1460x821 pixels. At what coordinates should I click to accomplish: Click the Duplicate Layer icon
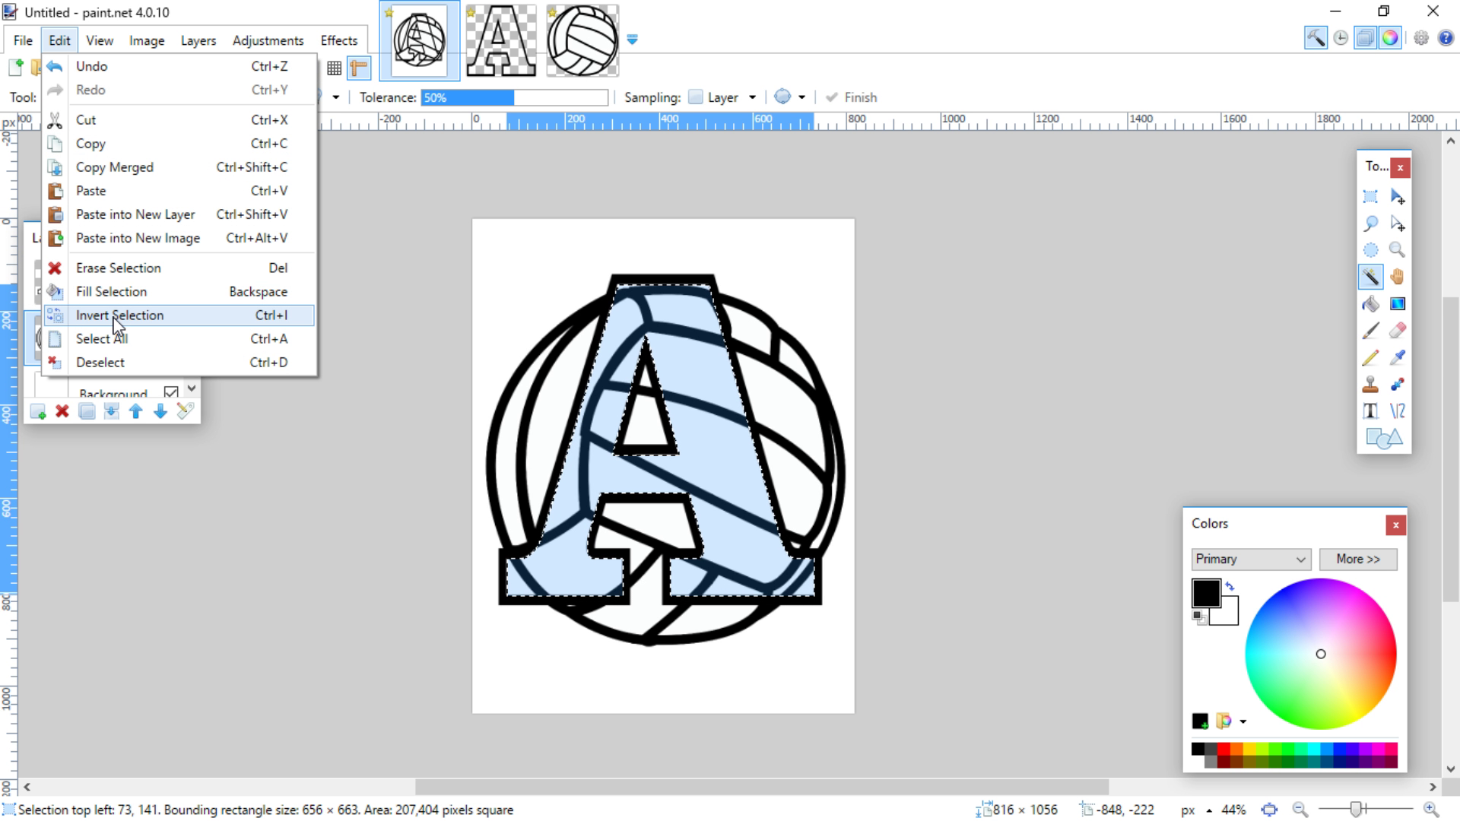click(x=87, y=411)
